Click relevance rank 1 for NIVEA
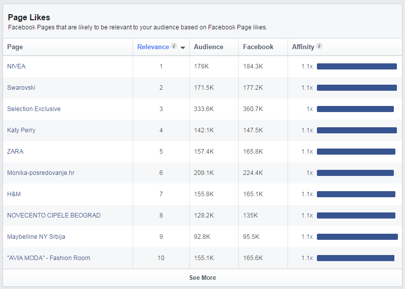Image resolution: width=405 pixels, height=289 pixels. pyautogui.click(x=161, y=66)
